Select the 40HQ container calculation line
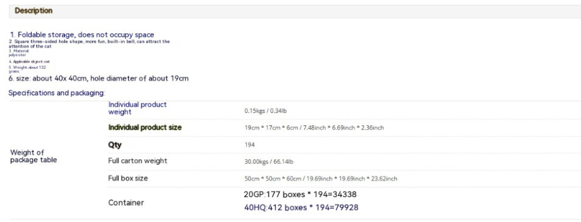581x222 pixels. point(301,207)
